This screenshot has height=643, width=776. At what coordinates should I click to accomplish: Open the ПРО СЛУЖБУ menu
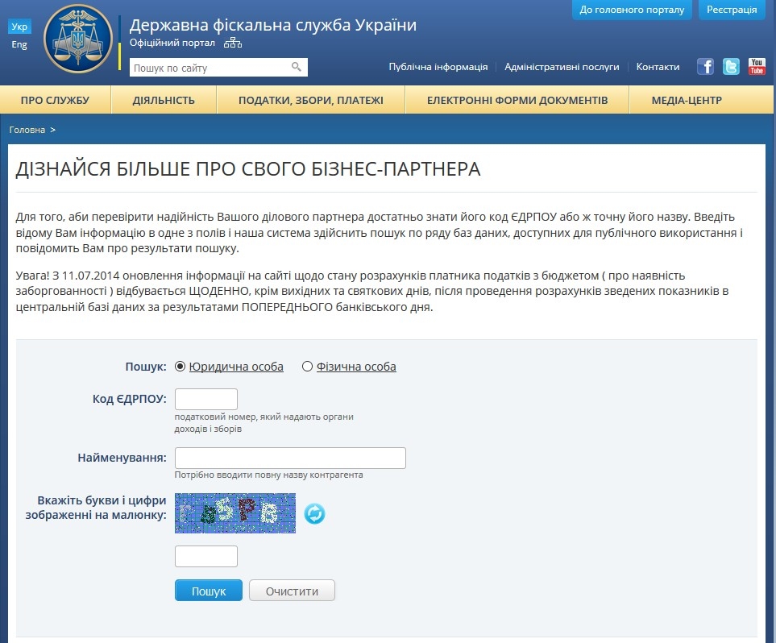55,101
